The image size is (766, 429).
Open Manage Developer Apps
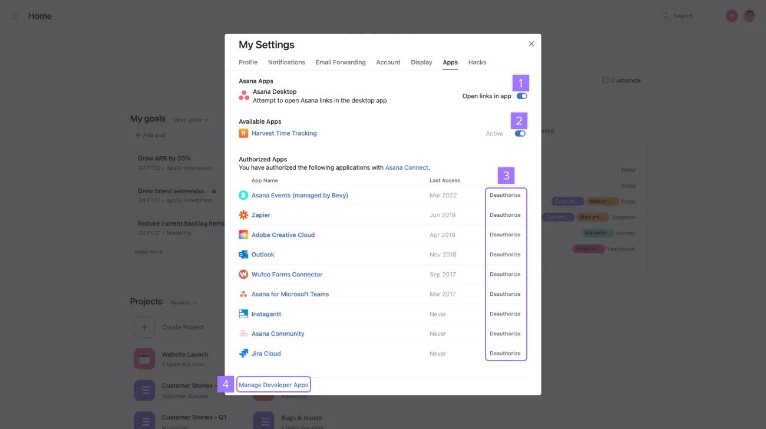pos(273,384)
